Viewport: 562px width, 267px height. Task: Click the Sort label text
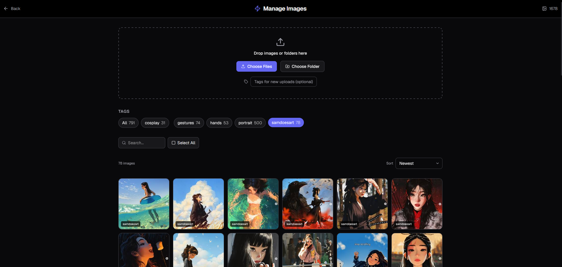pos(390,163)
